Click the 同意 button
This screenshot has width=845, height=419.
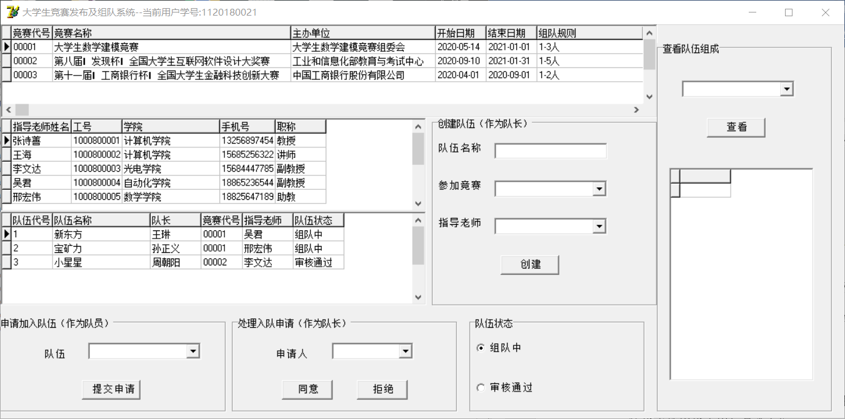coord(307,389)
